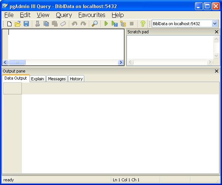
Task: Redo the last undone edit
Action: pyautogui.click(x=83, y=24)
